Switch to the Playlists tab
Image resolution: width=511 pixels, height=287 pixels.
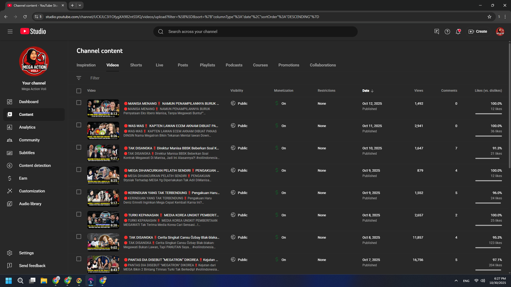click(x=207, y=65)
